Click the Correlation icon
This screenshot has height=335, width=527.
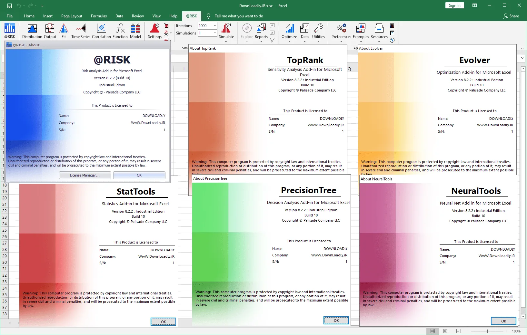101,31
